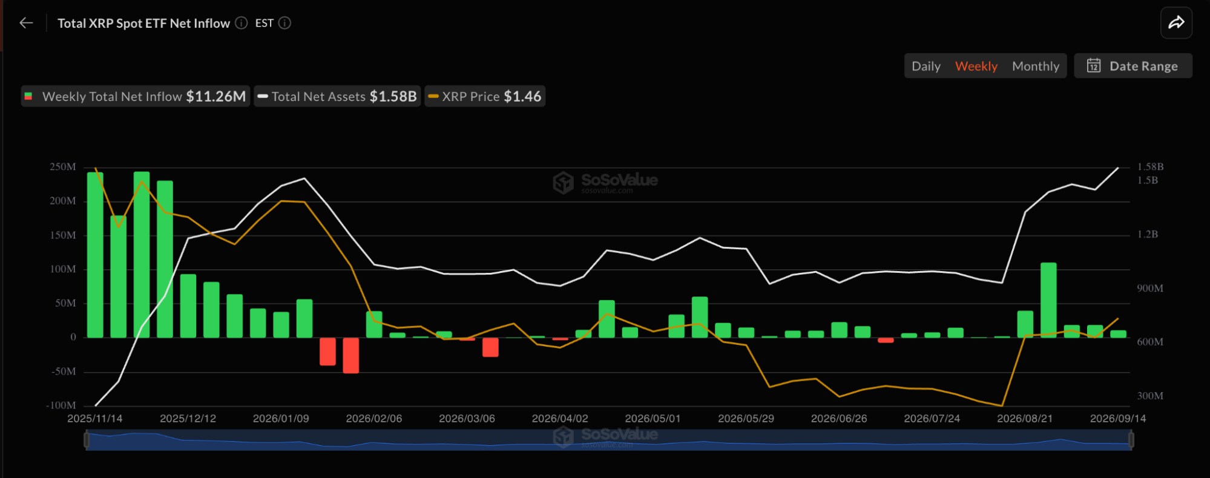The image size is (1210, 478).
Task: Click the calendar icon in Date Range
Action: coord(1094,65)
